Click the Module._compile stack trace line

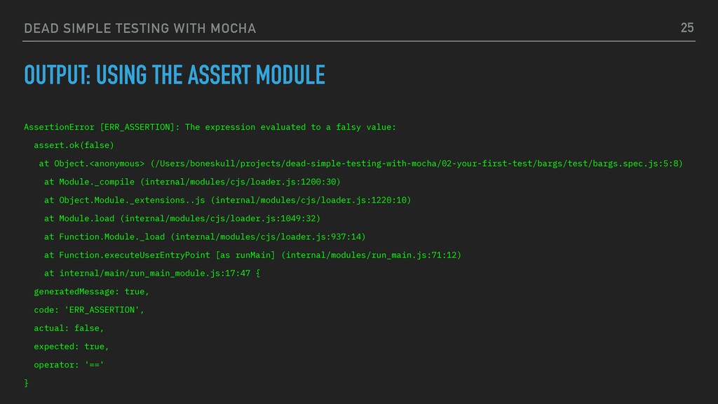[192, 182]
